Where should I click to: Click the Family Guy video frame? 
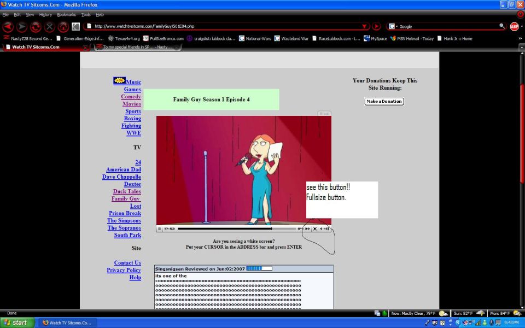coord(244,171)
